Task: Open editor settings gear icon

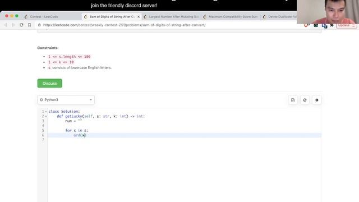Action: [317, 100]
